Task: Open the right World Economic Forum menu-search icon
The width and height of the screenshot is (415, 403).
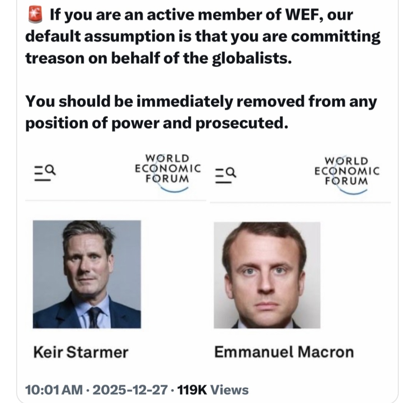Action: coord(225,173)
